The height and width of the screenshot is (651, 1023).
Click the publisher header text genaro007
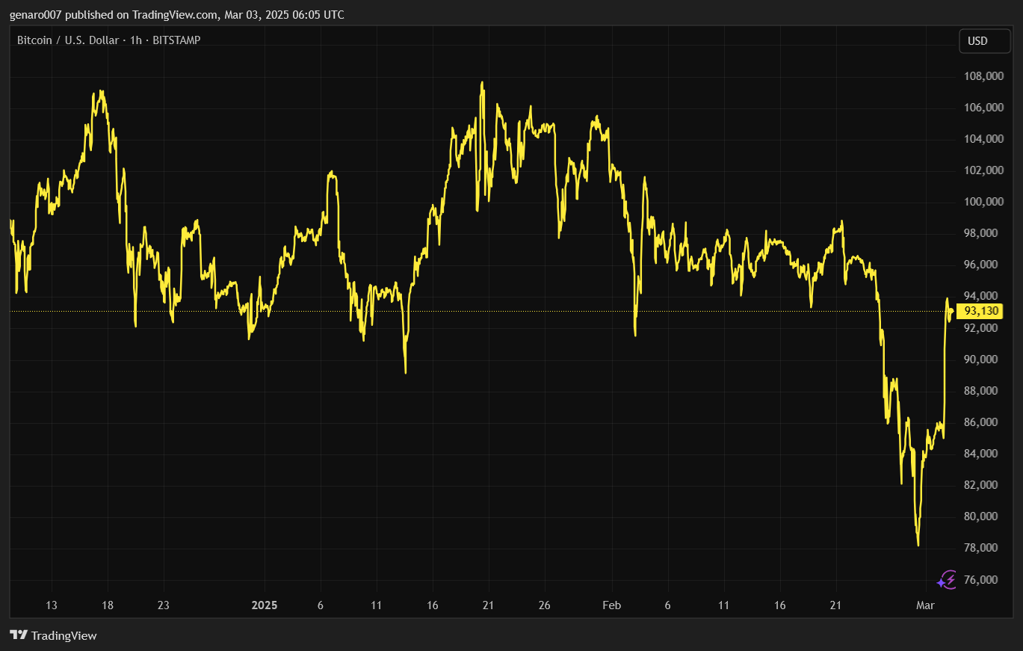(x=36, y=14)
